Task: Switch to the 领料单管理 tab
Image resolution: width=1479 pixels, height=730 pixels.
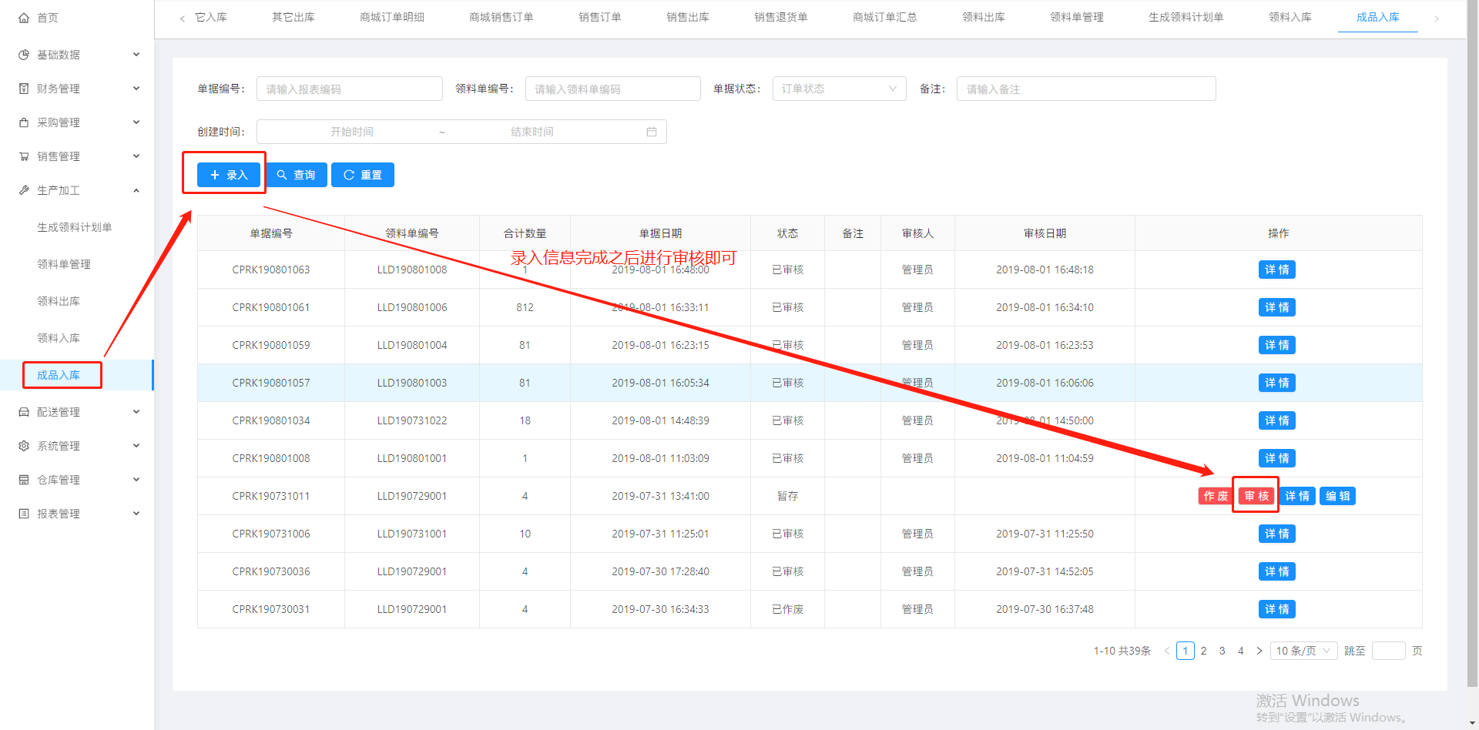Action: [1077, 17]
